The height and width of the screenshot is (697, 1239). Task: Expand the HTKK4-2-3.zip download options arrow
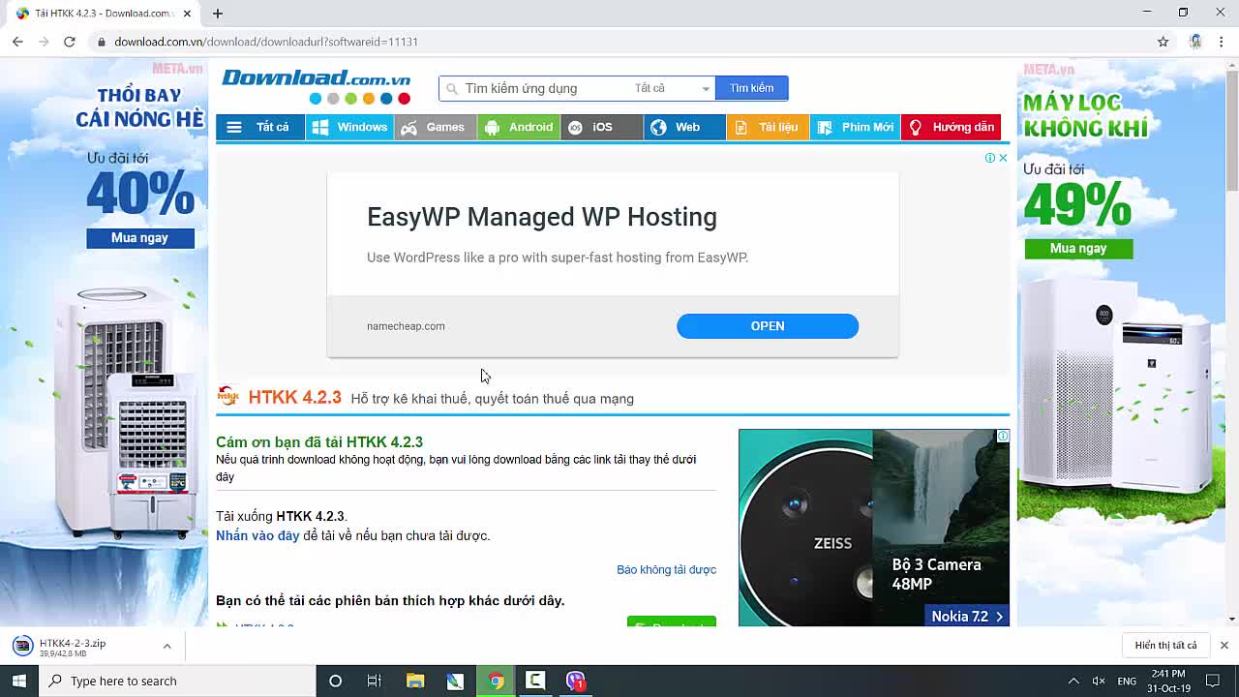point(166,646)
